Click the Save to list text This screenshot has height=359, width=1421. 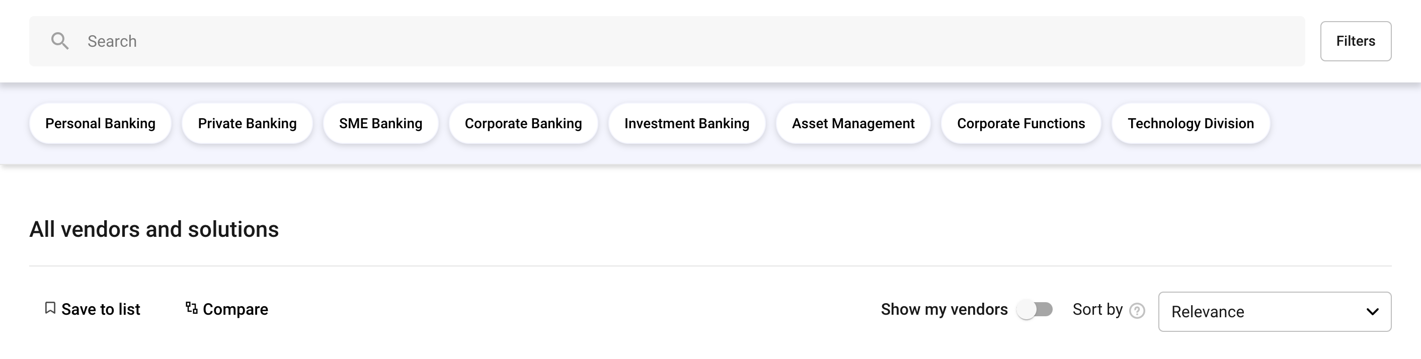[x=101, y=309]
